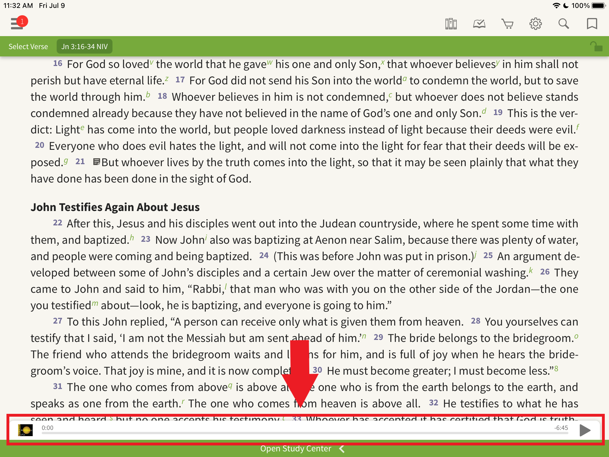Tap verse number 32
Screen dimensions: 609x457
click(433, 403)
